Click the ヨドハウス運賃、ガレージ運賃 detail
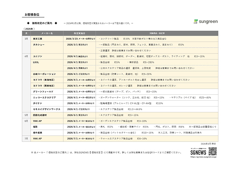This screenshot has height=171, width=241. pyautogui.click(x=137, y=86)
